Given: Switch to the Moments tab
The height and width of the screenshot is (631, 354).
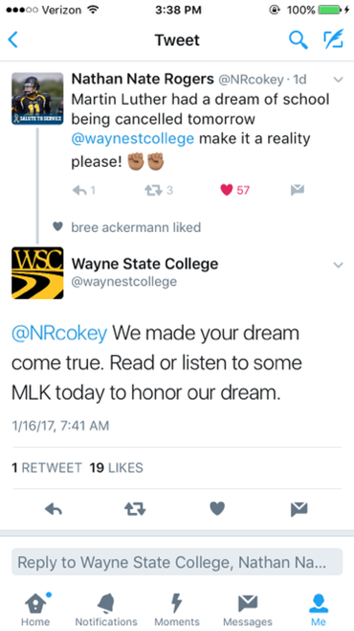Looking at the screenshot, I should pos(177,609).
